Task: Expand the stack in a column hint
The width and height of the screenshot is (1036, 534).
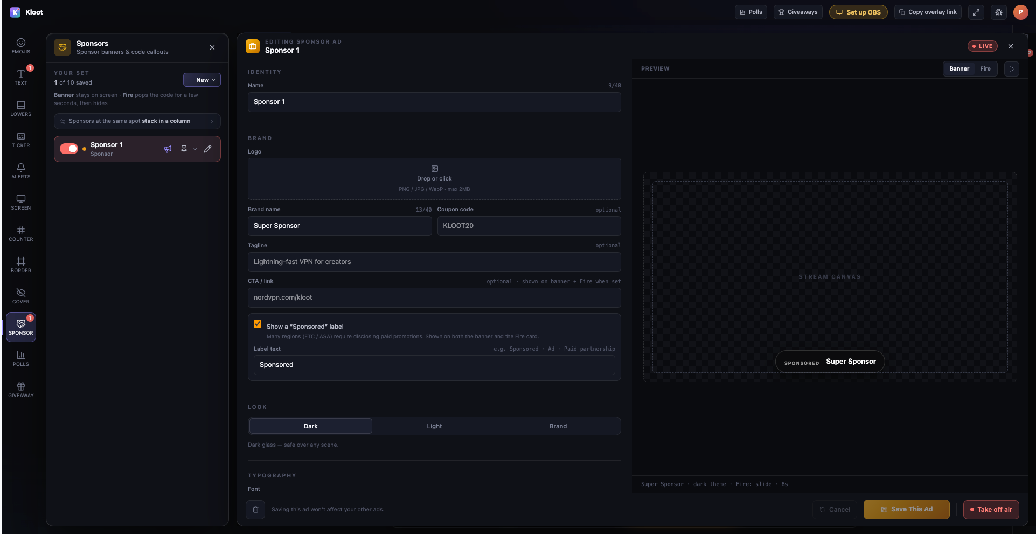Action: tap(137, 121)
